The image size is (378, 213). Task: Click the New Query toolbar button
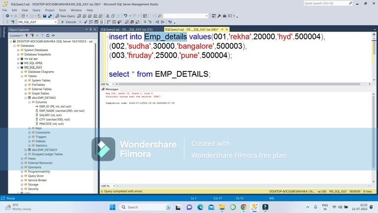(66, 16)
